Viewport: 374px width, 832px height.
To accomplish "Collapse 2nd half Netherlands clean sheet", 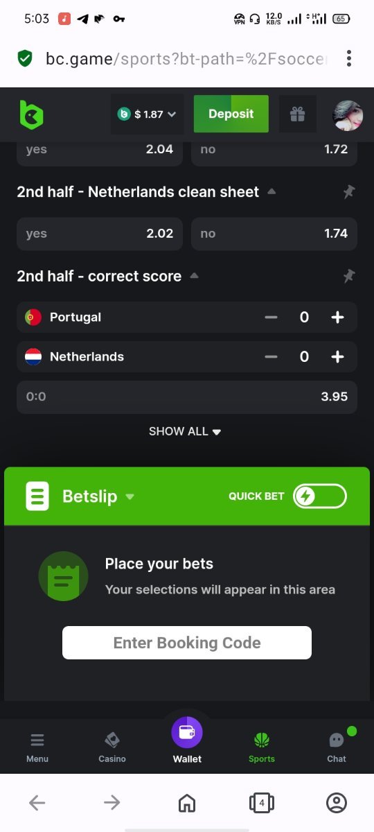I will tap(272, 191).
